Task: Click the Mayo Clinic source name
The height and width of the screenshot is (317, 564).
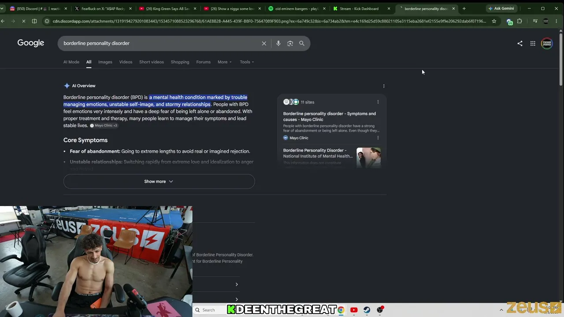Action: [299, 138]
